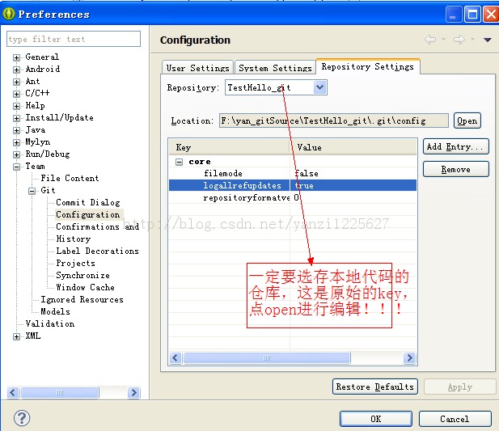This screenshot has width=499, height=431.
Task: Expand the C/C++ tree node
Action: [16, 94]
